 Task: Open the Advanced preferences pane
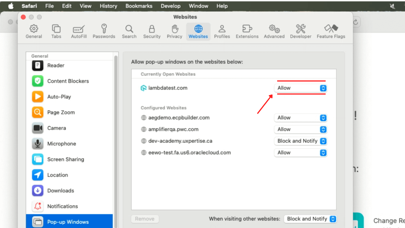pyautogui.click(x=274, y=32)
